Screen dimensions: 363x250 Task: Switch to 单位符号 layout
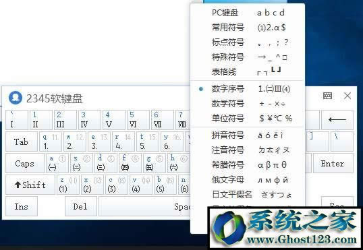coord(247,118)
